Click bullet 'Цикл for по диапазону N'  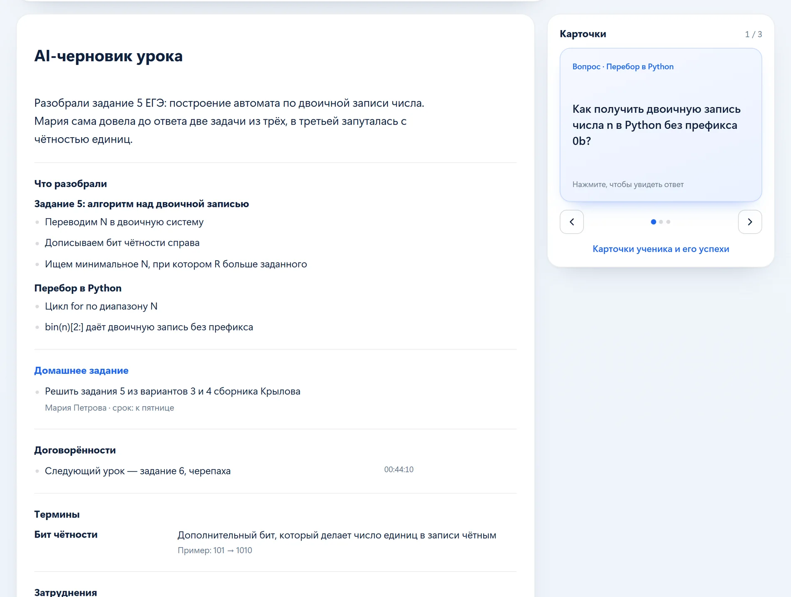pyautogui.click(x=101, y=306)
